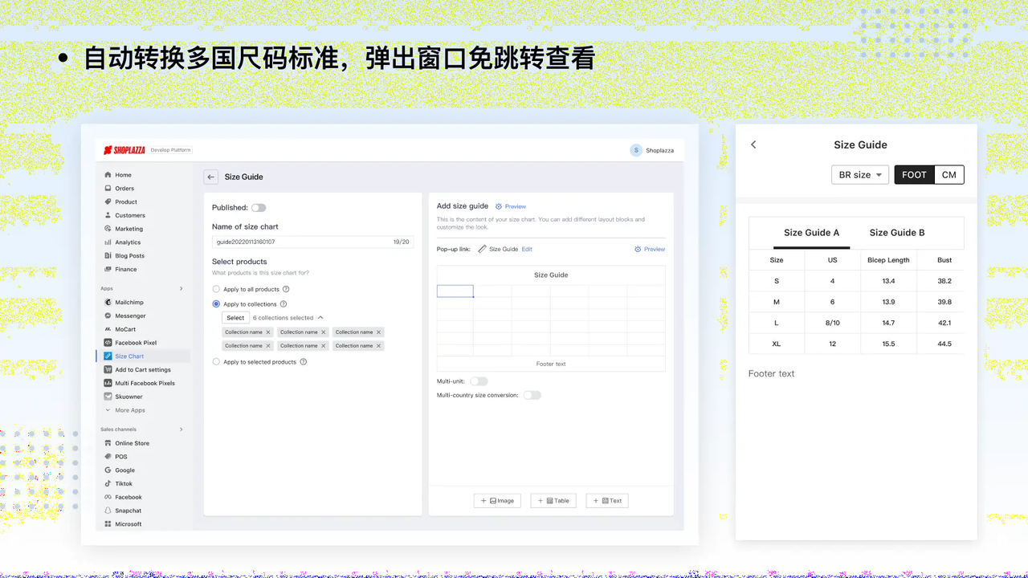Screen dimensions: 1028x578
Task: Launch the Messenger app
Action: point(130,316)
